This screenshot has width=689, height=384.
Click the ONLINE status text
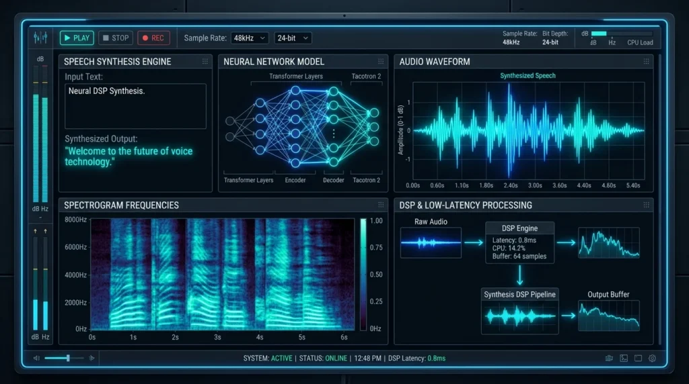tap(336, 358)
